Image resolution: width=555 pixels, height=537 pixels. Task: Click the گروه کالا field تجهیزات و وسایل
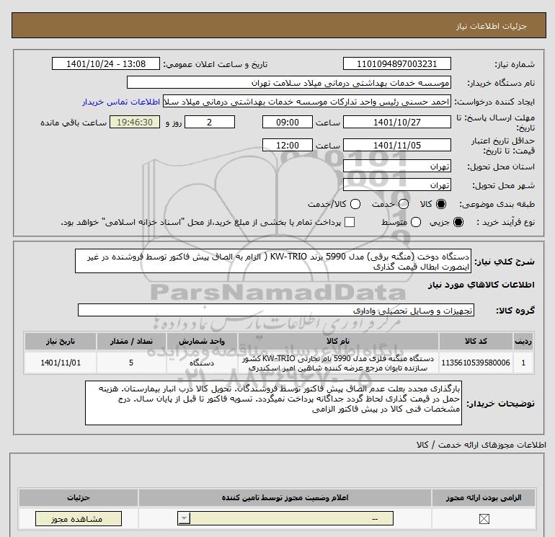pos(276,311)
